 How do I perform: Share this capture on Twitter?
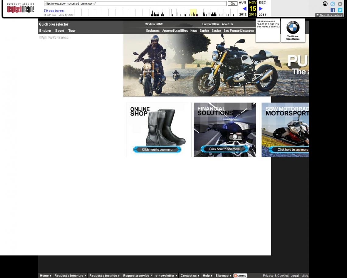pyautogui.click(x=340, y=10)
